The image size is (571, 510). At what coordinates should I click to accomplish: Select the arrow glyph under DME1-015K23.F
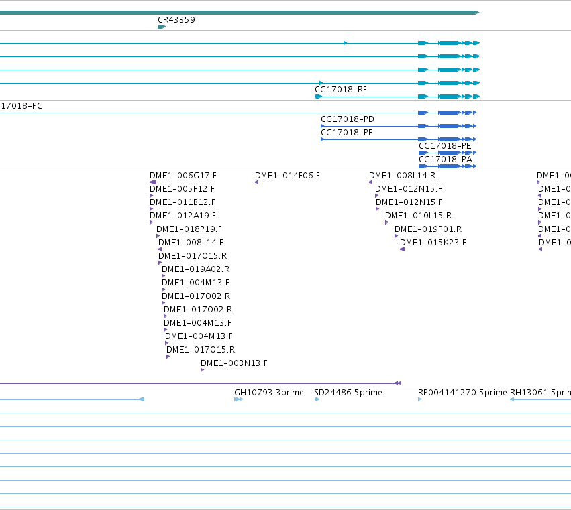click(x=403, y=249)
